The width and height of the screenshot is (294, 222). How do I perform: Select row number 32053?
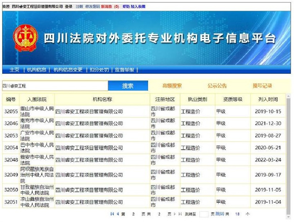click(x=11, y=136)
